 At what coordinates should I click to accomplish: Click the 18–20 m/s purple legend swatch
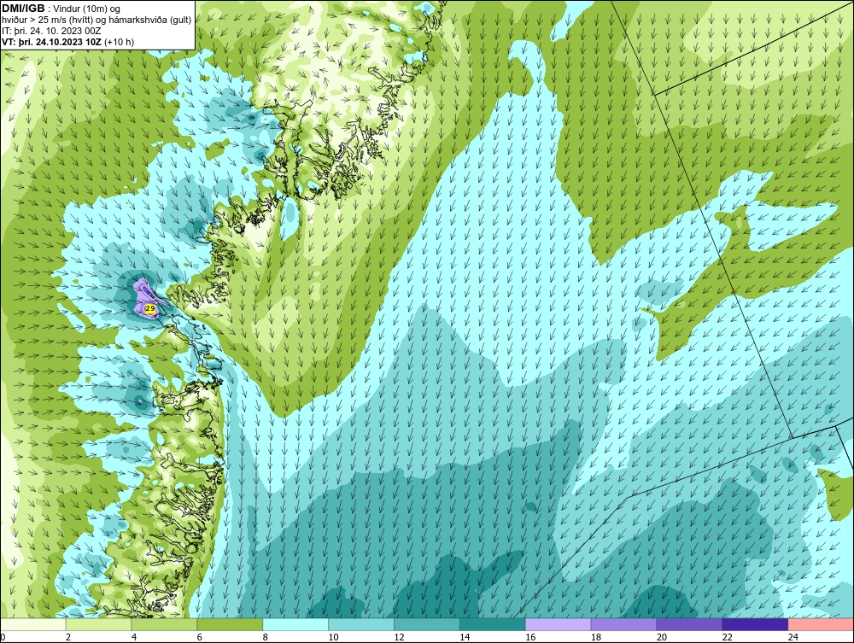623,624
